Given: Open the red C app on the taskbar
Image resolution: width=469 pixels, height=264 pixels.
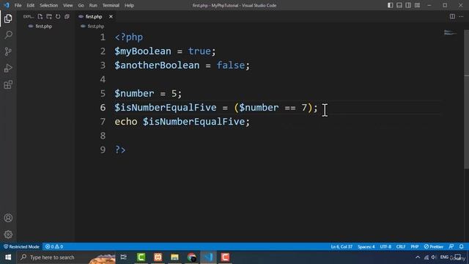Looking at the screenshot, I should point(225,257).
